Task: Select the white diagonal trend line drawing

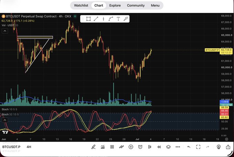Action: tap(37, 56)
